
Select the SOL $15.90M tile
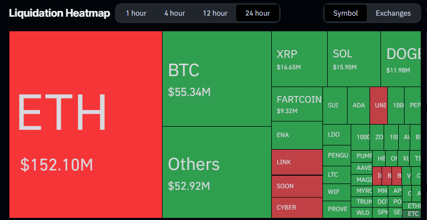coord(354,59)
